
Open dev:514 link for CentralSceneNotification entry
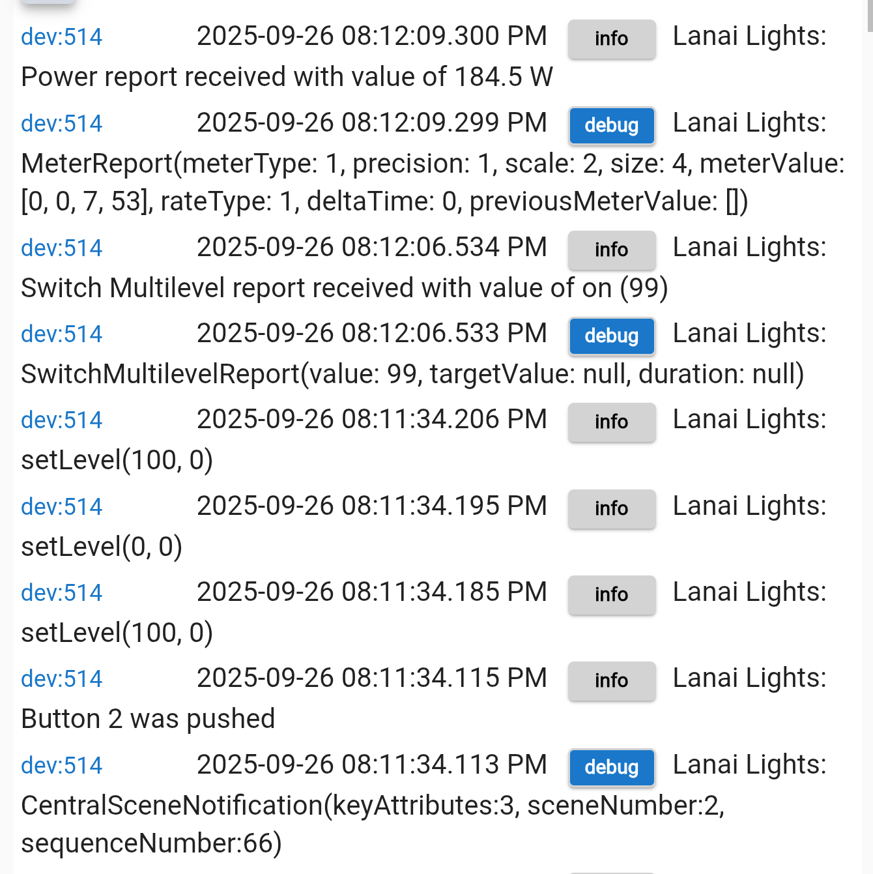[61, 766]
